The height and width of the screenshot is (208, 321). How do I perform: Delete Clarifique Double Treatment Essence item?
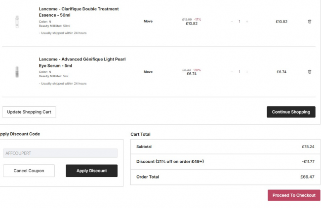[310, 22]
